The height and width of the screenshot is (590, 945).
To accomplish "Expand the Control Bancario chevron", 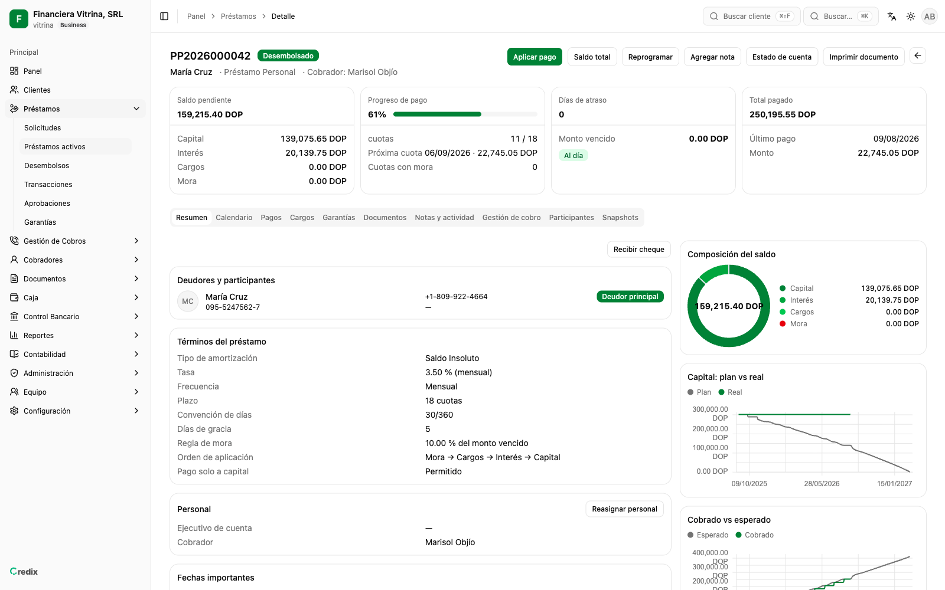I will (x=136, y=316).
